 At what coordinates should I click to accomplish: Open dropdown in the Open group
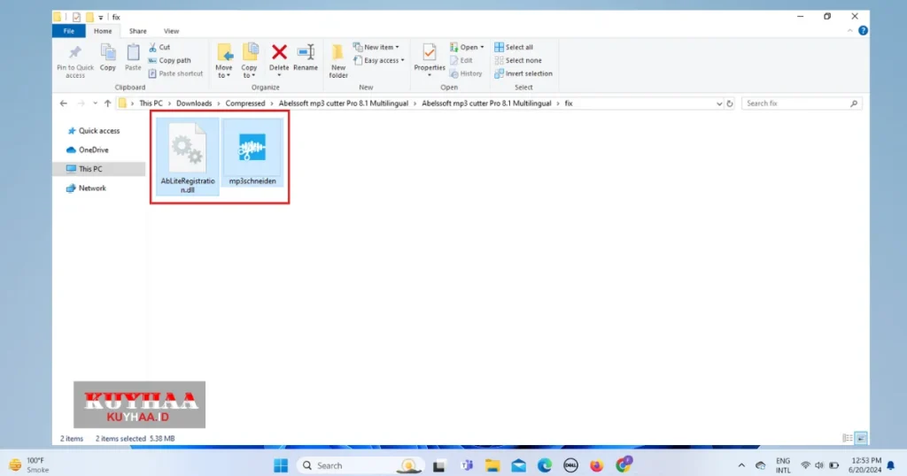[467, 48]
